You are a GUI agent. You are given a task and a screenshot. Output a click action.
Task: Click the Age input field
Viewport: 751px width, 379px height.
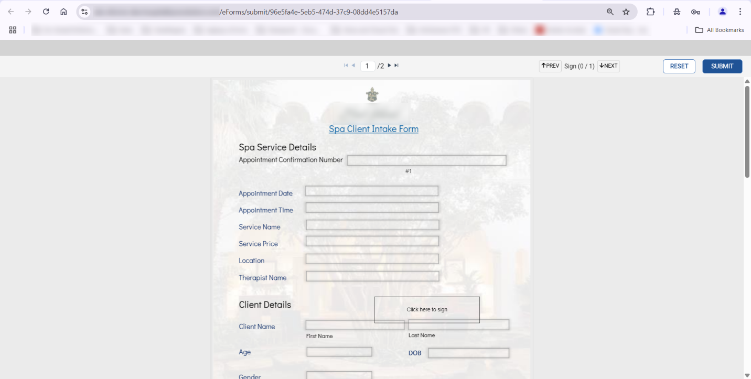(339, 352)
